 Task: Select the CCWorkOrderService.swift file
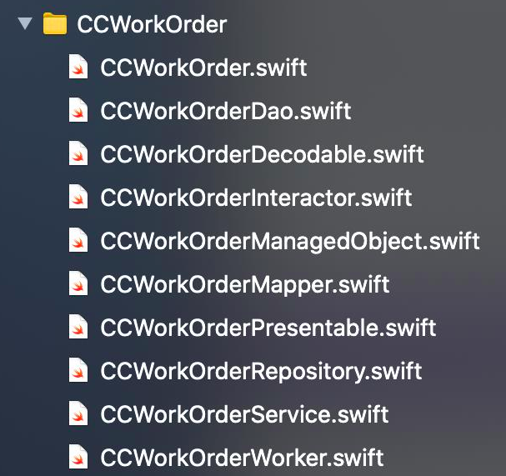(x=244, y=414)
